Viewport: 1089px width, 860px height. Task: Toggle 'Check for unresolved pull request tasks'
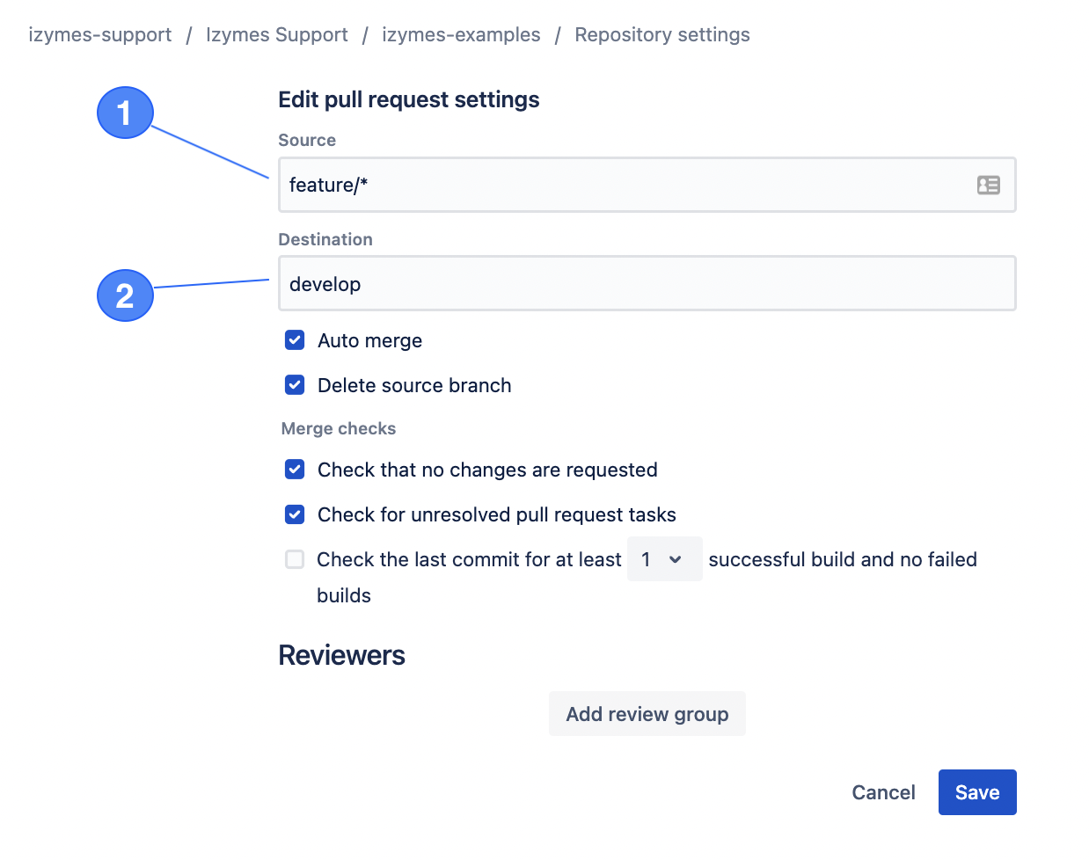tap(295, 514)
